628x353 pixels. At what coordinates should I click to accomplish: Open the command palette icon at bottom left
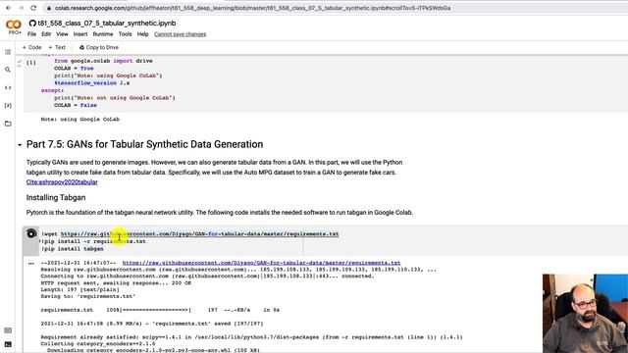[x=8, y=330]
